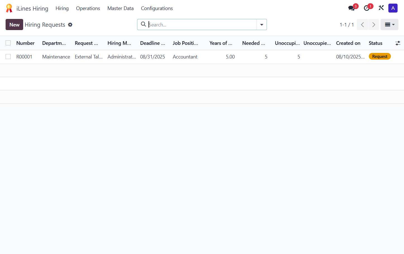The height and width of the screenshot is (254, 404).
Task: Open the developer tools wrench icon
Action: pyautogui.click(x=381, y=8)
